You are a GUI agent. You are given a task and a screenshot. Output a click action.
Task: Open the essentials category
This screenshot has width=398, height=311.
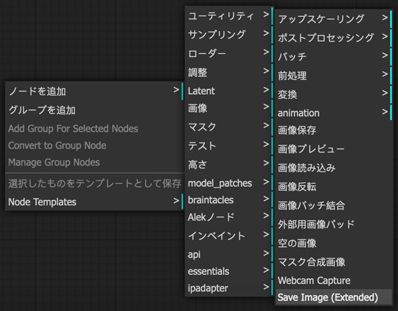pyautogui.click(x=230, y=271)
